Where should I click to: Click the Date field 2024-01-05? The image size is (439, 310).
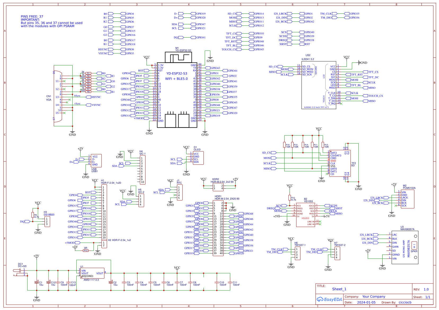(367, 302)
